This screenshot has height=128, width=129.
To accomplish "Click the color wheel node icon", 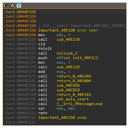I will point(6,6).
